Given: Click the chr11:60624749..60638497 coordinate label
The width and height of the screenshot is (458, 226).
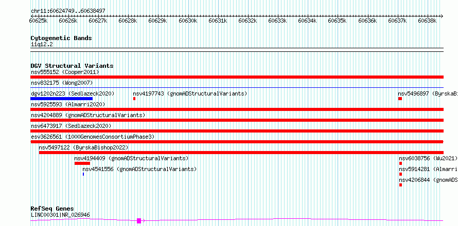Looking at the screenshot, I should [x=68, y=11].
